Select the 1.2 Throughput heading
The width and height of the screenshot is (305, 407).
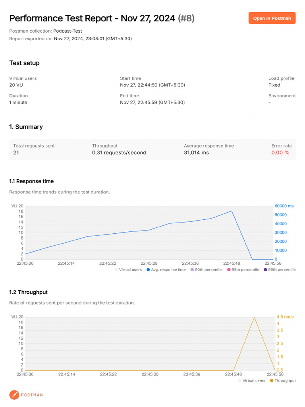click(28, 292)
